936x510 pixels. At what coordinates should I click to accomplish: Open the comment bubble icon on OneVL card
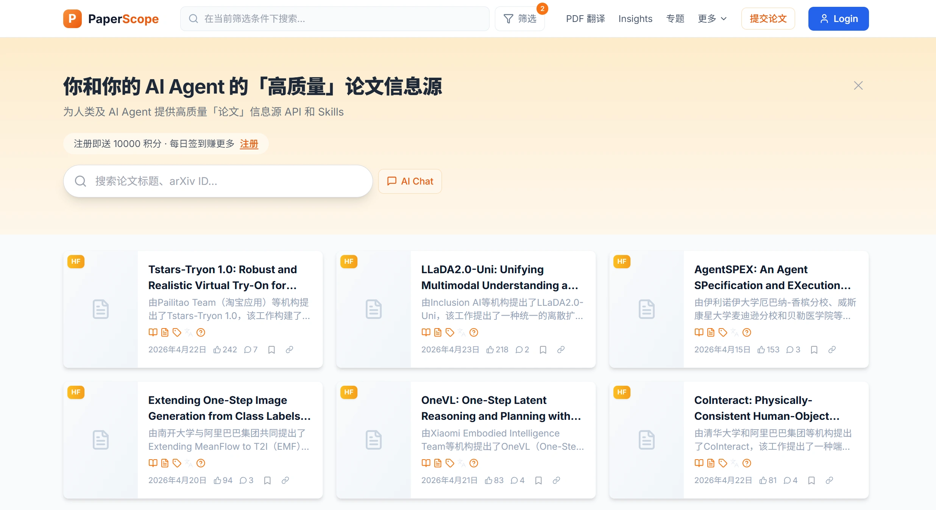pyautogui.click(x=518, y=480)
